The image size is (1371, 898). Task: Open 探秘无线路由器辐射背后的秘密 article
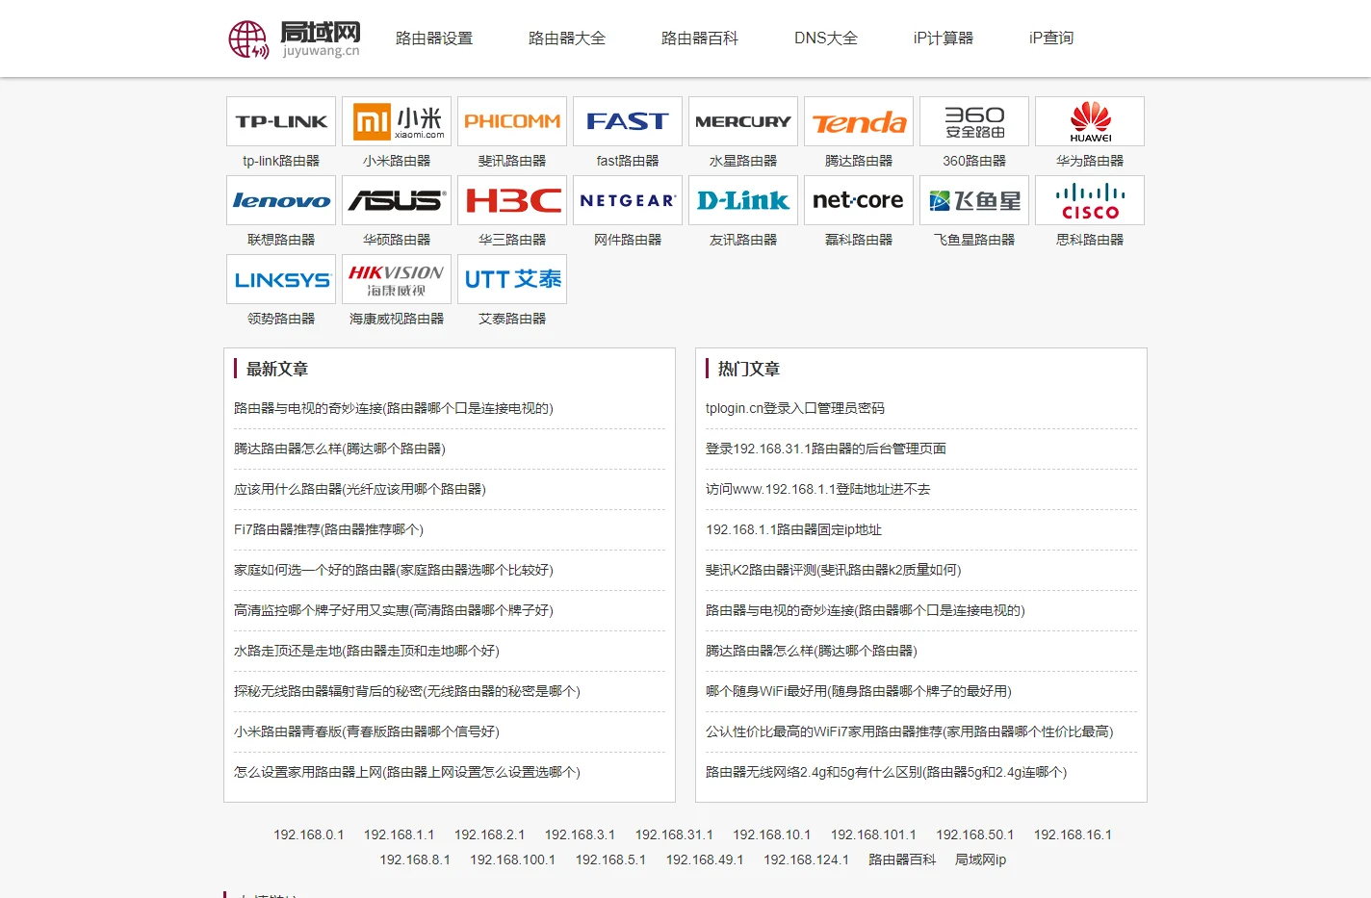coord(407,691)
